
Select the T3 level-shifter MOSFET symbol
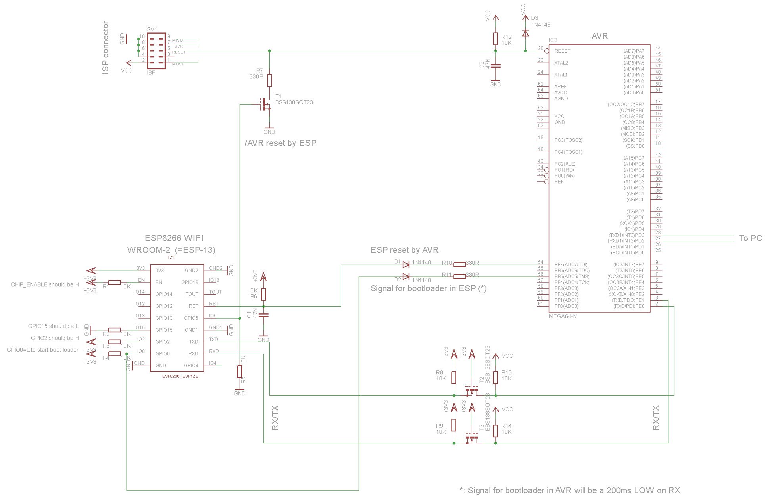(472, 438)
